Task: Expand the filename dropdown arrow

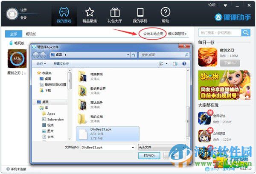Action: [x=133, y=148]
